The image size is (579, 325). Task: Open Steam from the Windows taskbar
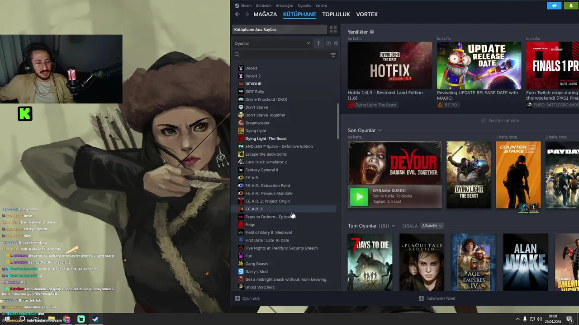pos(95,319)
